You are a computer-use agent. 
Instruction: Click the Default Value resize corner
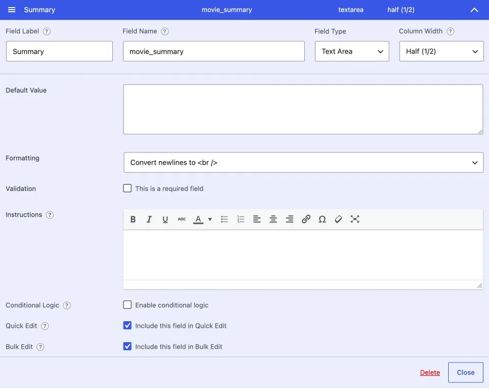point(480,132)
